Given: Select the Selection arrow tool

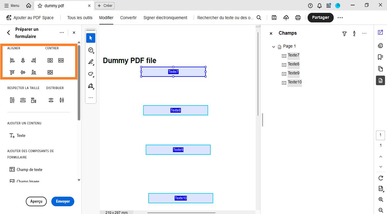Looking at the screenshot, I should [x=91, y=38].
